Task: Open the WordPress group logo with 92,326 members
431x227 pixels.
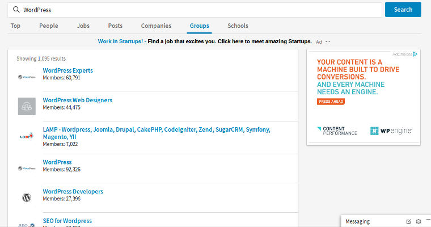Action: 27,168
